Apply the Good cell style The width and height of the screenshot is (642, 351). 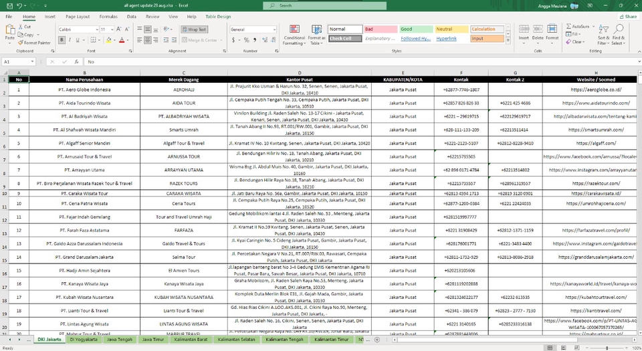pyautogui.click(x=416, y=29)
